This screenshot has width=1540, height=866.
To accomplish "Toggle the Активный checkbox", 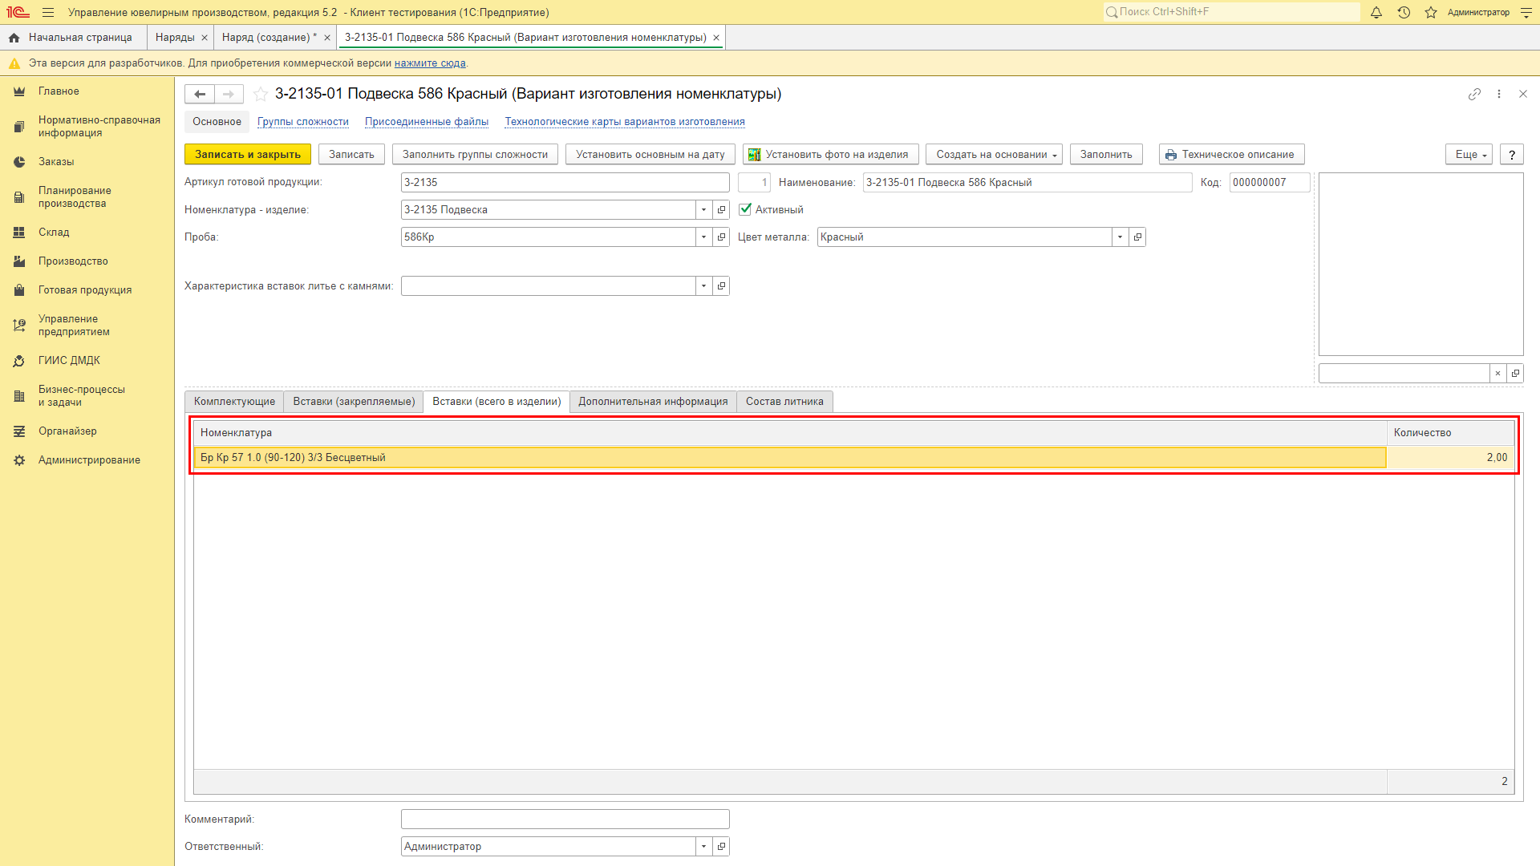I will pos(745,209).
